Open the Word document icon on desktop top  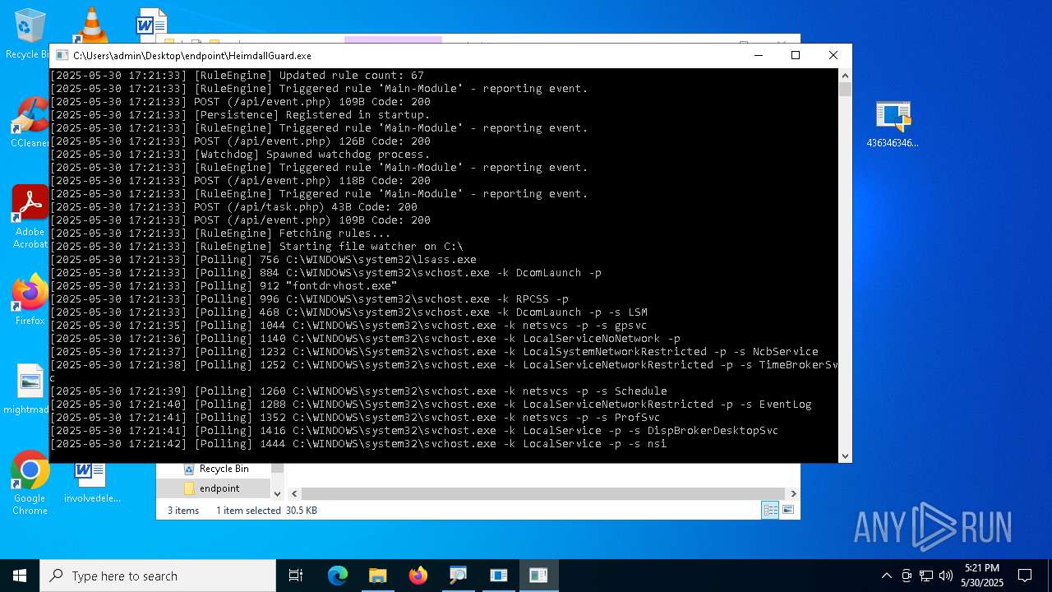pyautogui.click(x=151, y=25)
